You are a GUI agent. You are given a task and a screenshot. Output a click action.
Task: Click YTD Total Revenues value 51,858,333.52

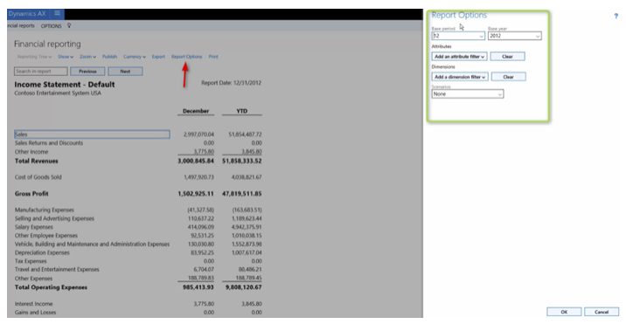[242, 161]
